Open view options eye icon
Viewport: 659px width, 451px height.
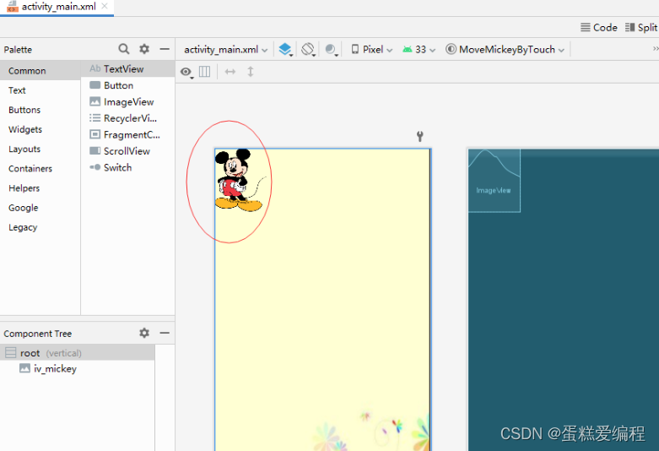click(186, 72)
